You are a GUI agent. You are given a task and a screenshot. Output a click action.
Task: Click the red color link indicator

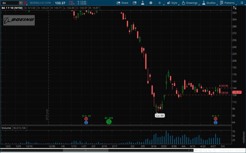click(25, 3)
